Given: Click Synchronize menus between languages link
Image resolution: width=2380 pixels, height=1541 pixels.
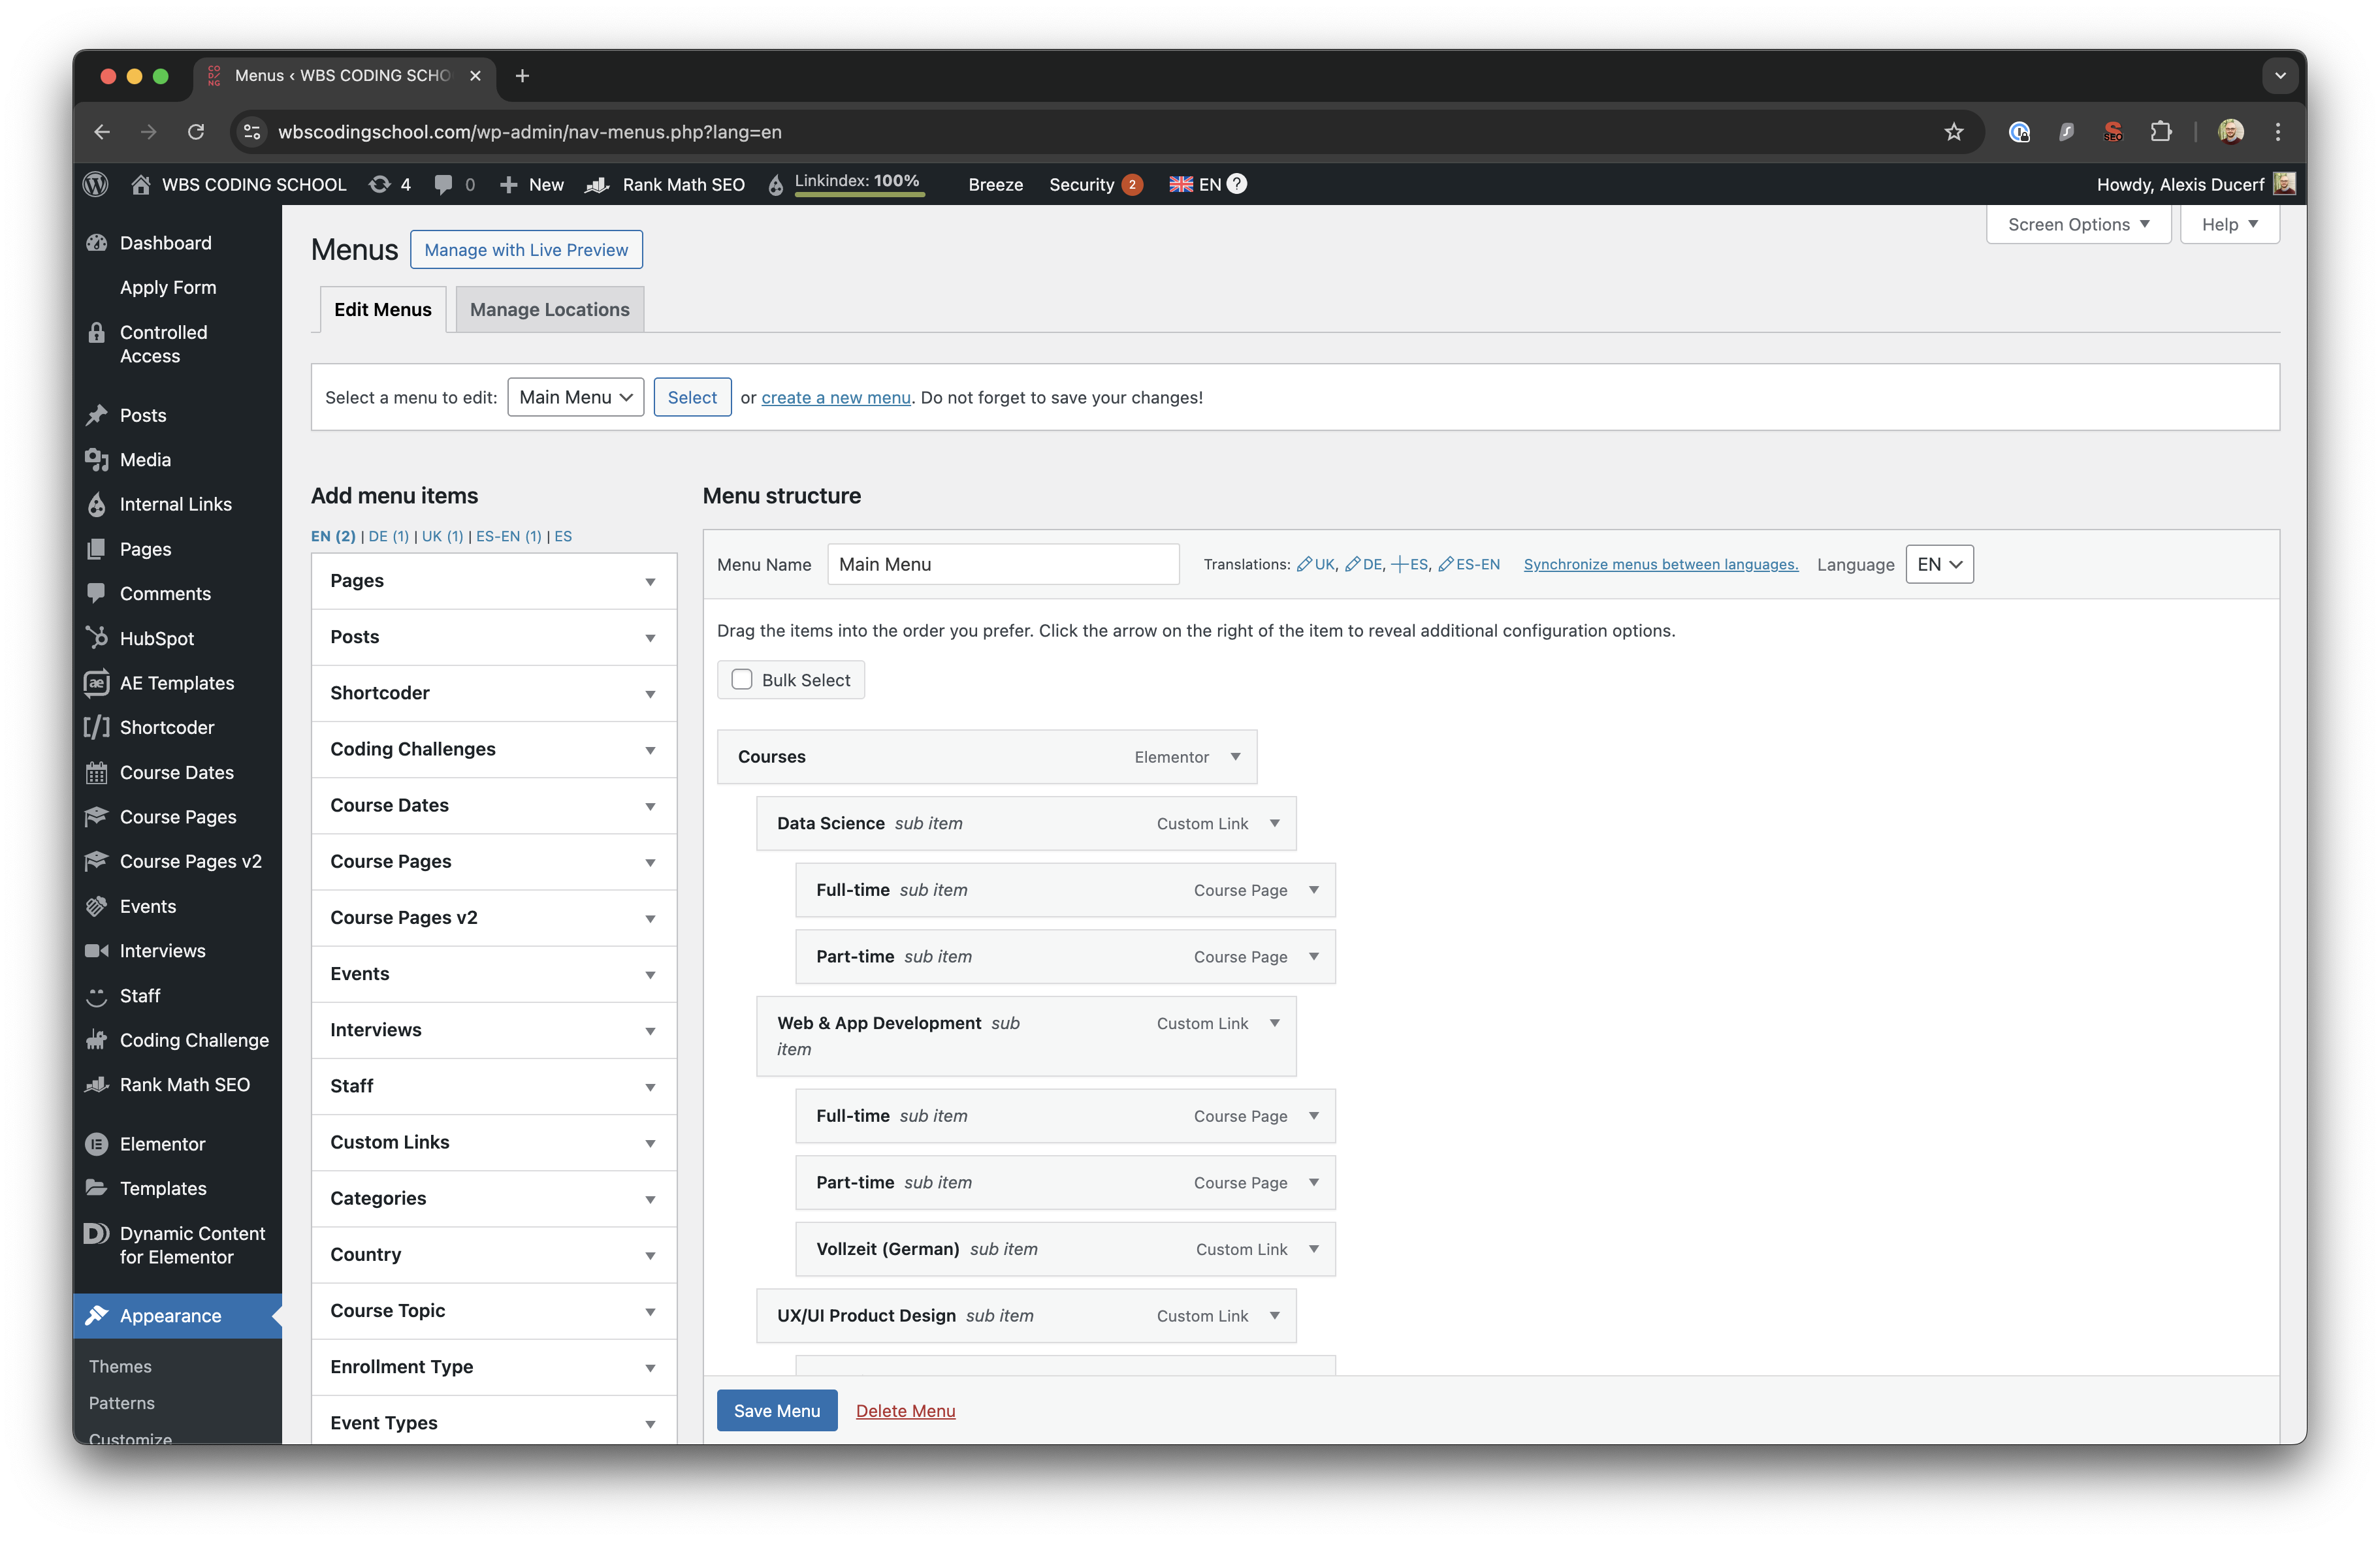Looking at the screenshot, I should point(1661,564).
